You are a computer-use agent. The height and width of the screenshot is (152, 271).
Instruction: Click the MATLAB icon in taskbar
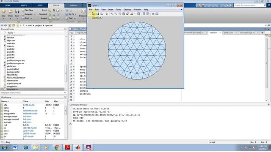[x=78, y=147]
